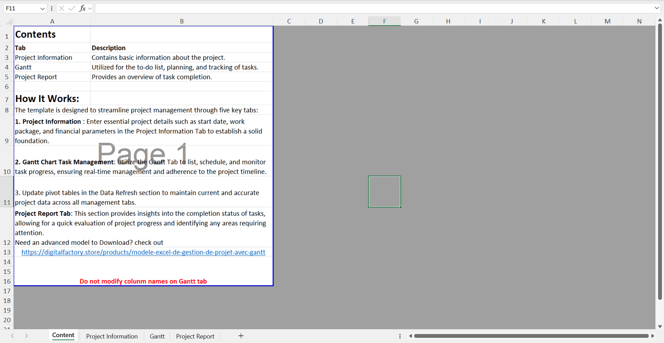The height and width of the screenshot is (343, 664).
Task: Switch to the Gantt sheet tab
Action: click(157, 336)
